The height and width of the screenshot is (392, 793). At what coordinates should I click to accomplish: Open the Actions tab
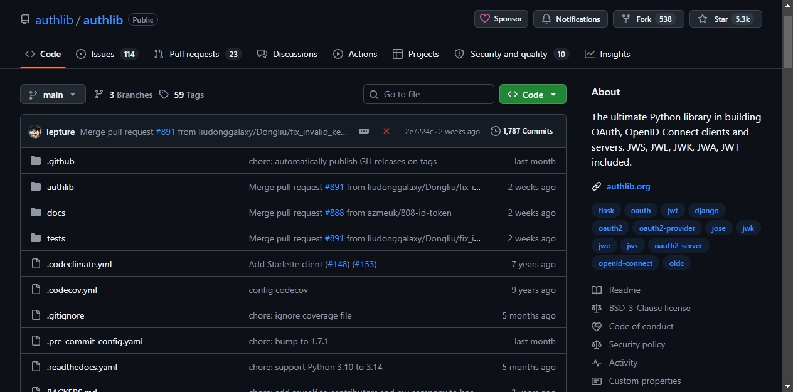355,54
